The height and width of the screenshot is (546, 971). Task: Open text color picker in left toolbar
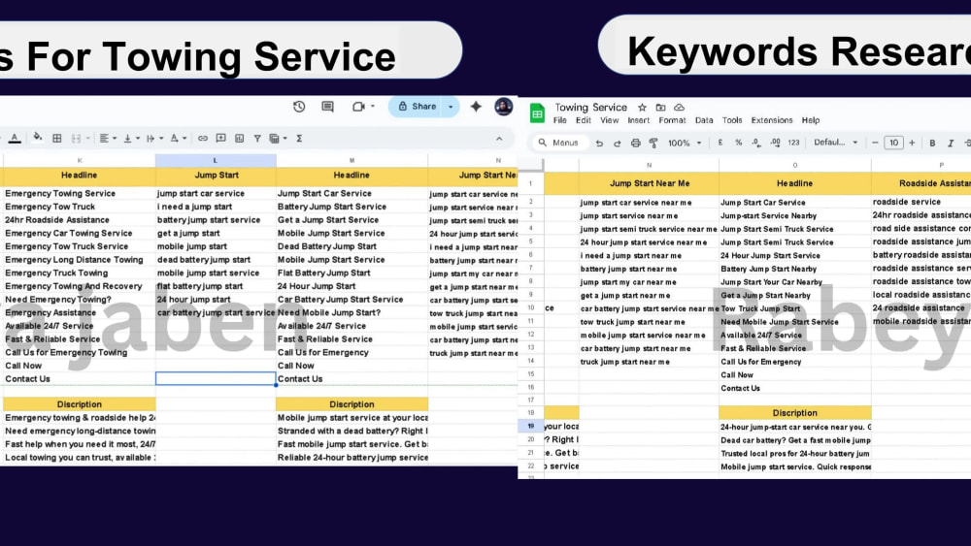(15, 139)
